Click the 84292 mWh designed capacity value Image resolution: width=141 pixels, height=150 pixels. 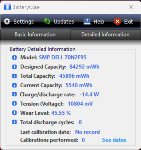84,67
